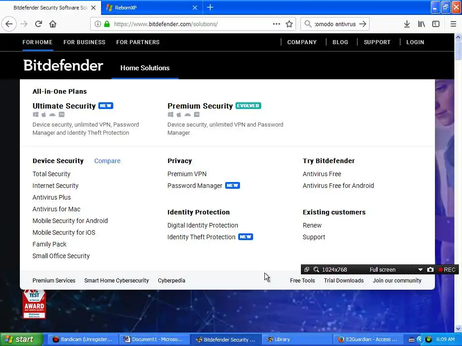Open Mobile Security for iOS

[64, 233]
